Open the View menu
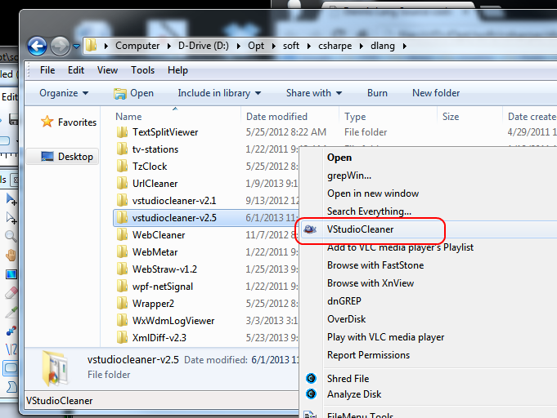Viewport: 557px width, 418px height. point(107,70)
